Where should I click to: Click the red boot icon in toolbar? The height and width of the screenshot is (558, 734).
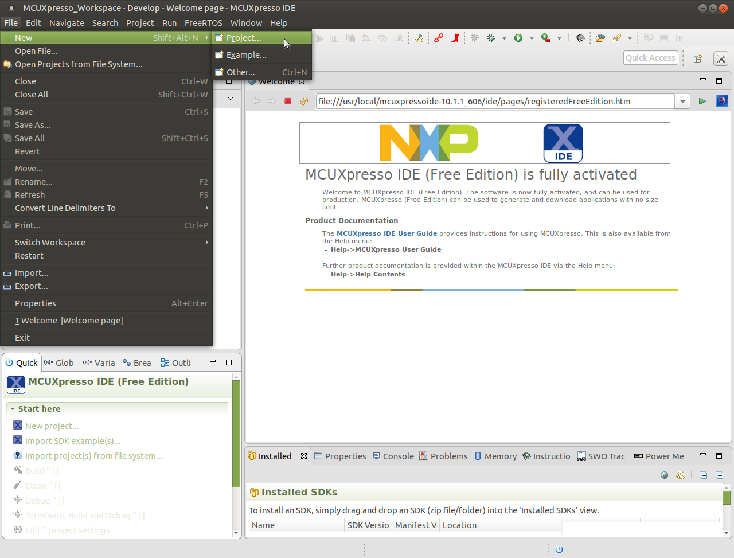[455, 38]
